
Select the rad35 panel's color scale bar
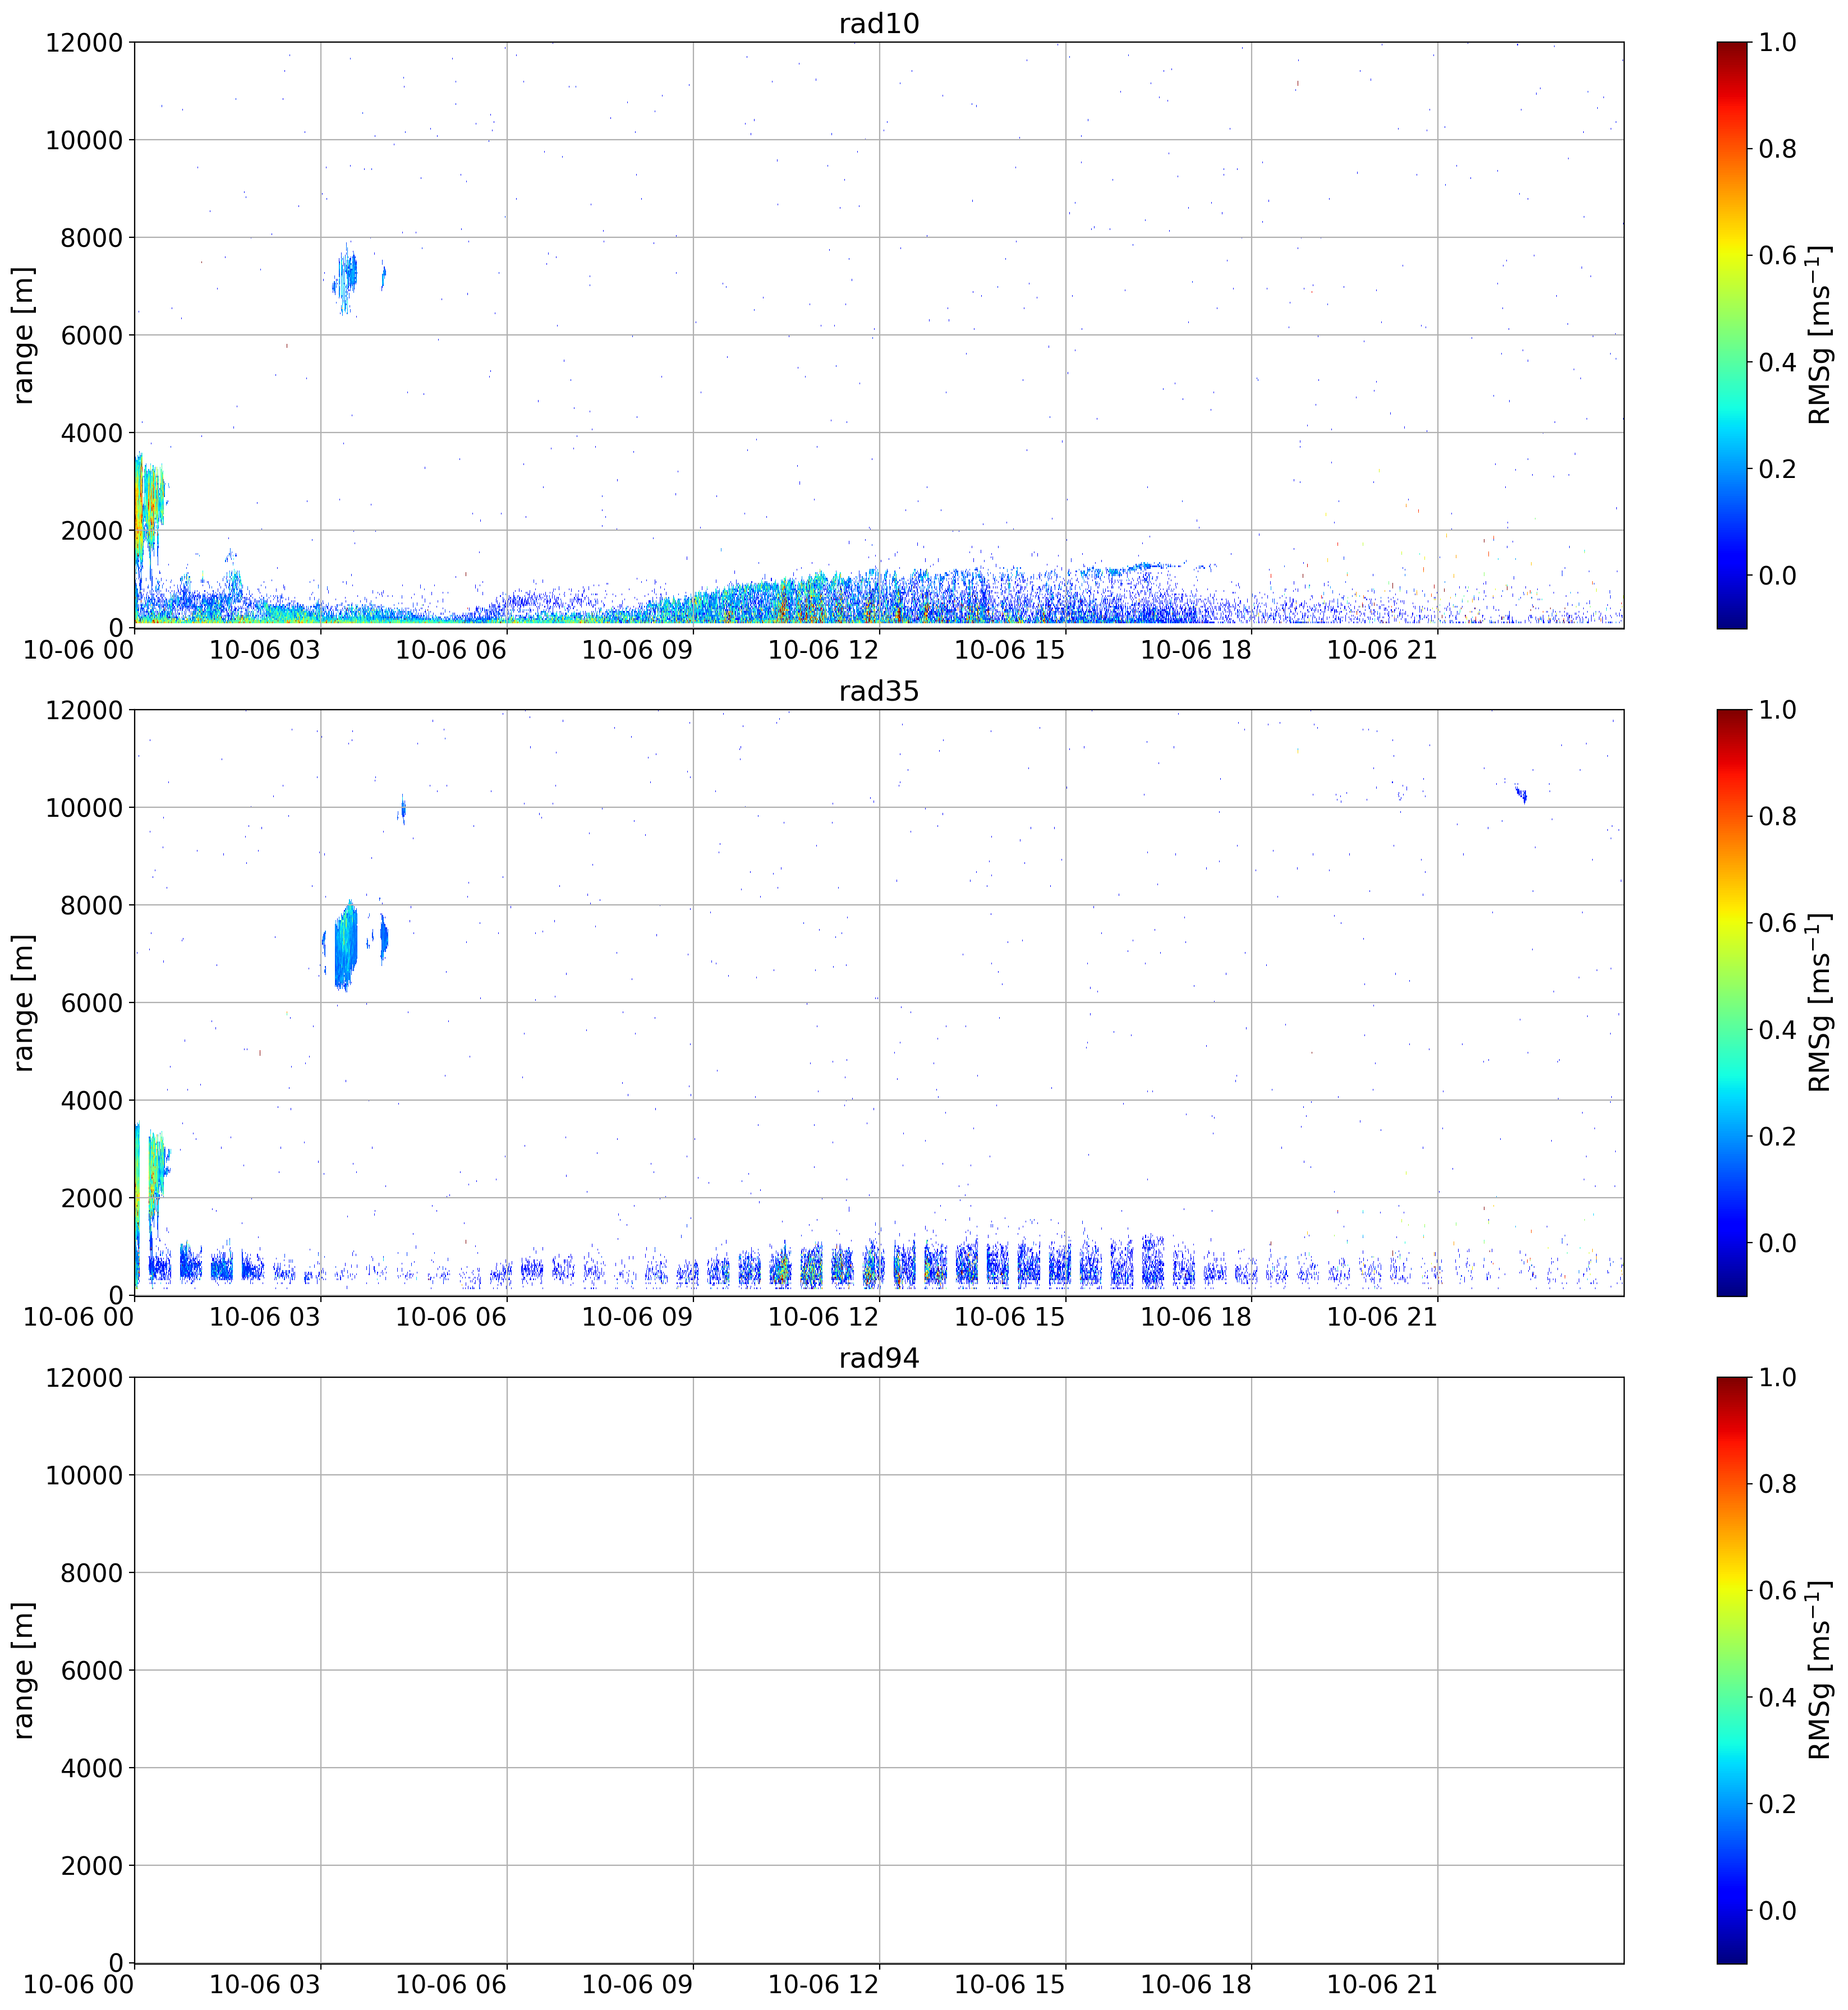click(x=1732, y=1003)
